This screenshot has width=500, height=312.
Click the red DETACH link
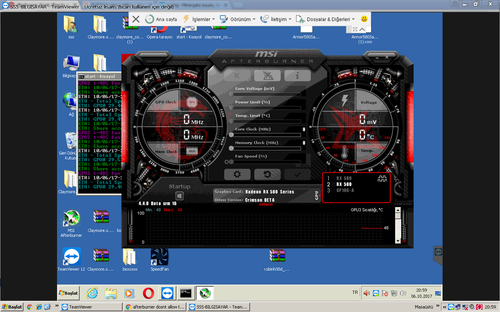tap(266, 205)
